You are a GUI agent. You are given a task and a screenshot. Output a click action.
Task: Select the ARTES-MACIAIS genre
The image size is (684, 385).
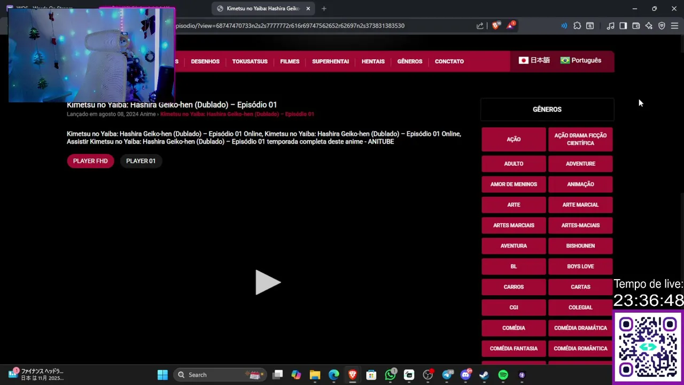pyautogui.click(x=580, y=225)
